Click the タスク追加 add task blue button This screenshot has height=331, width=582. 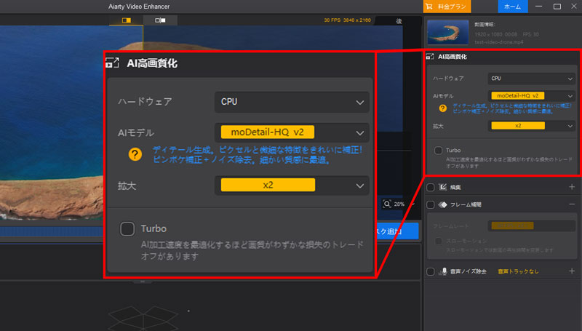397,231
